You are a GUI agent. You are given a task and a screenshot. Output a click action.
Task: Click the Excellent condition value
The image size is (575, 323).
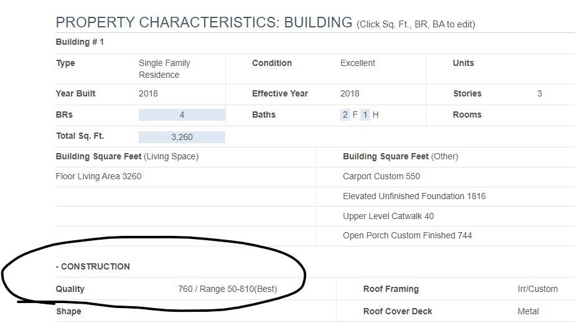coord(358,63)
